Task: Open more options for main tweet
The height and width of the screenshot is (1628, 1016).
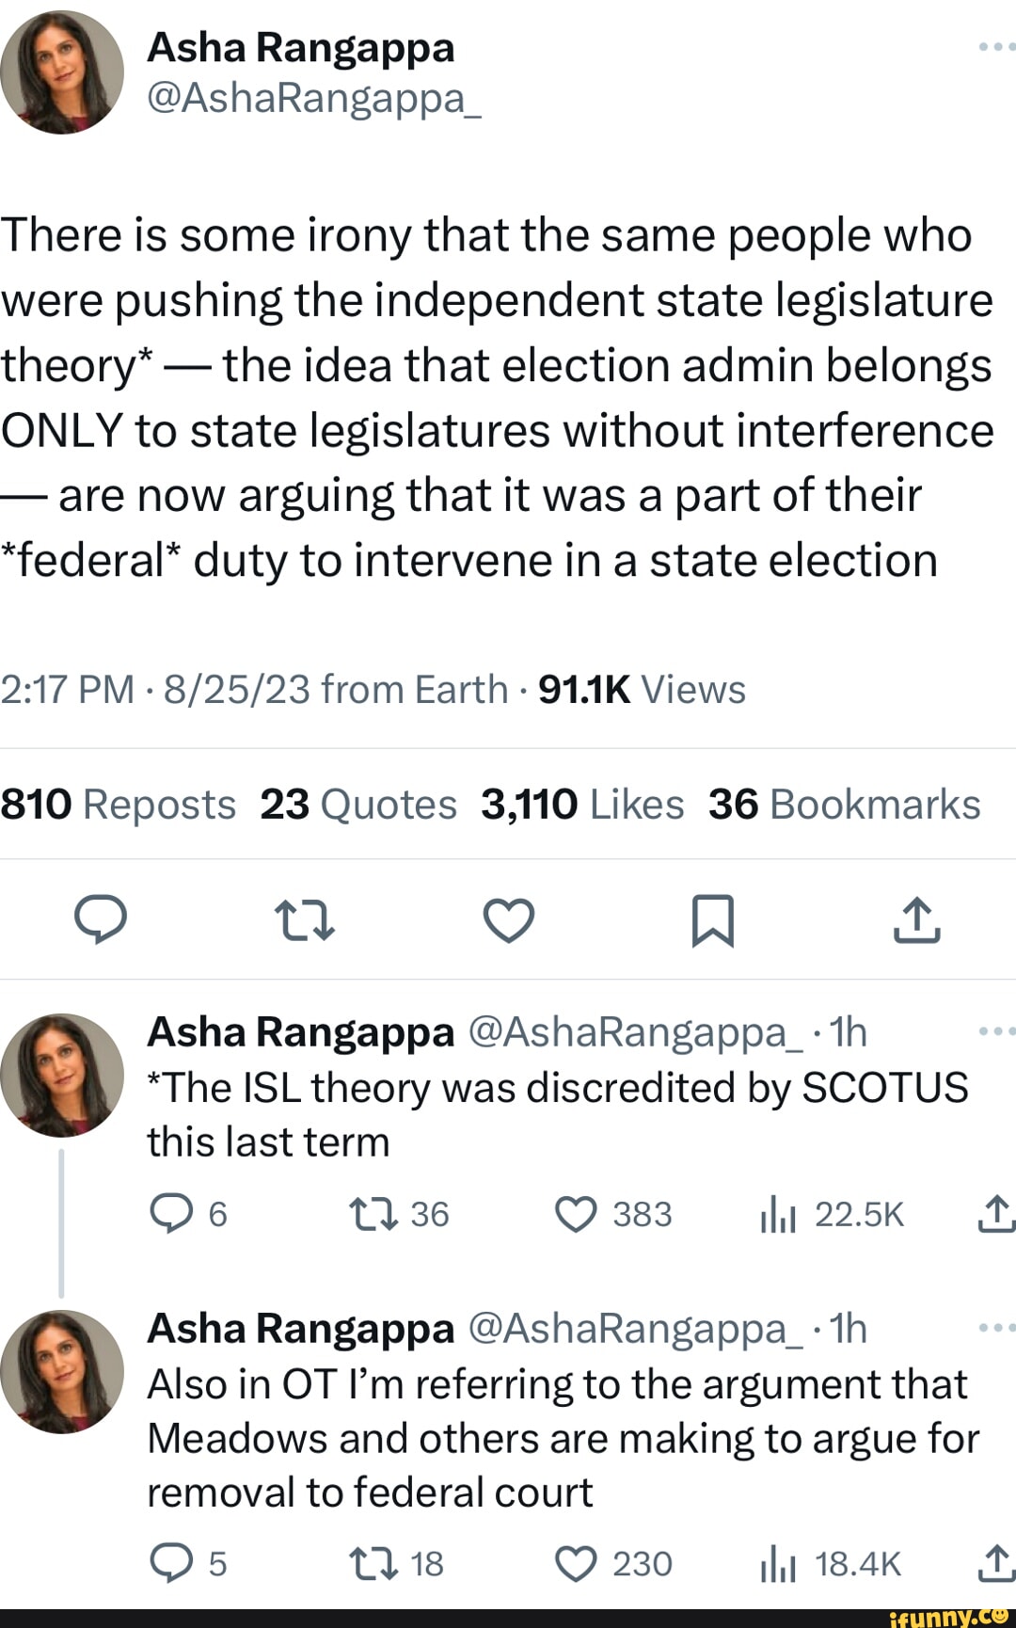Action: 995,46
